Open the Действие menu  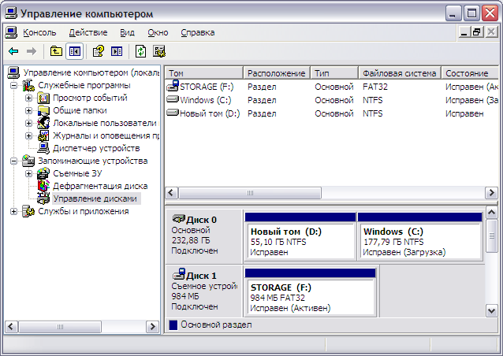88,32
